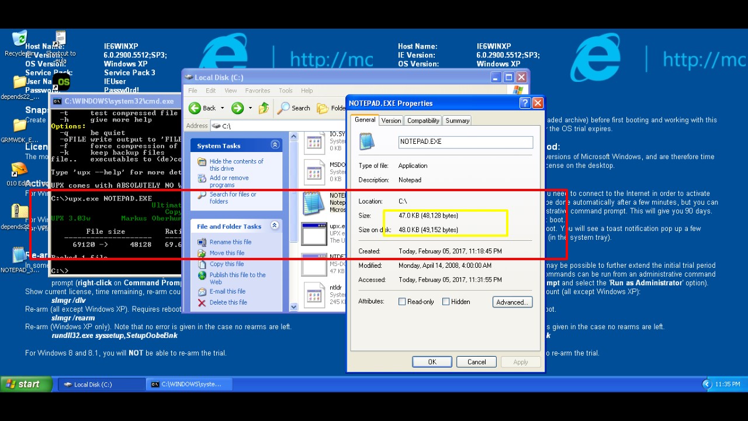This screenshot has height=421, width=748.
Task: Click the OK button in Properties
Action: 432,362
